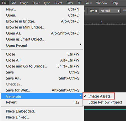Choose New from the File menu
Viewport: 126px width, 121px height.
(42, 9)
